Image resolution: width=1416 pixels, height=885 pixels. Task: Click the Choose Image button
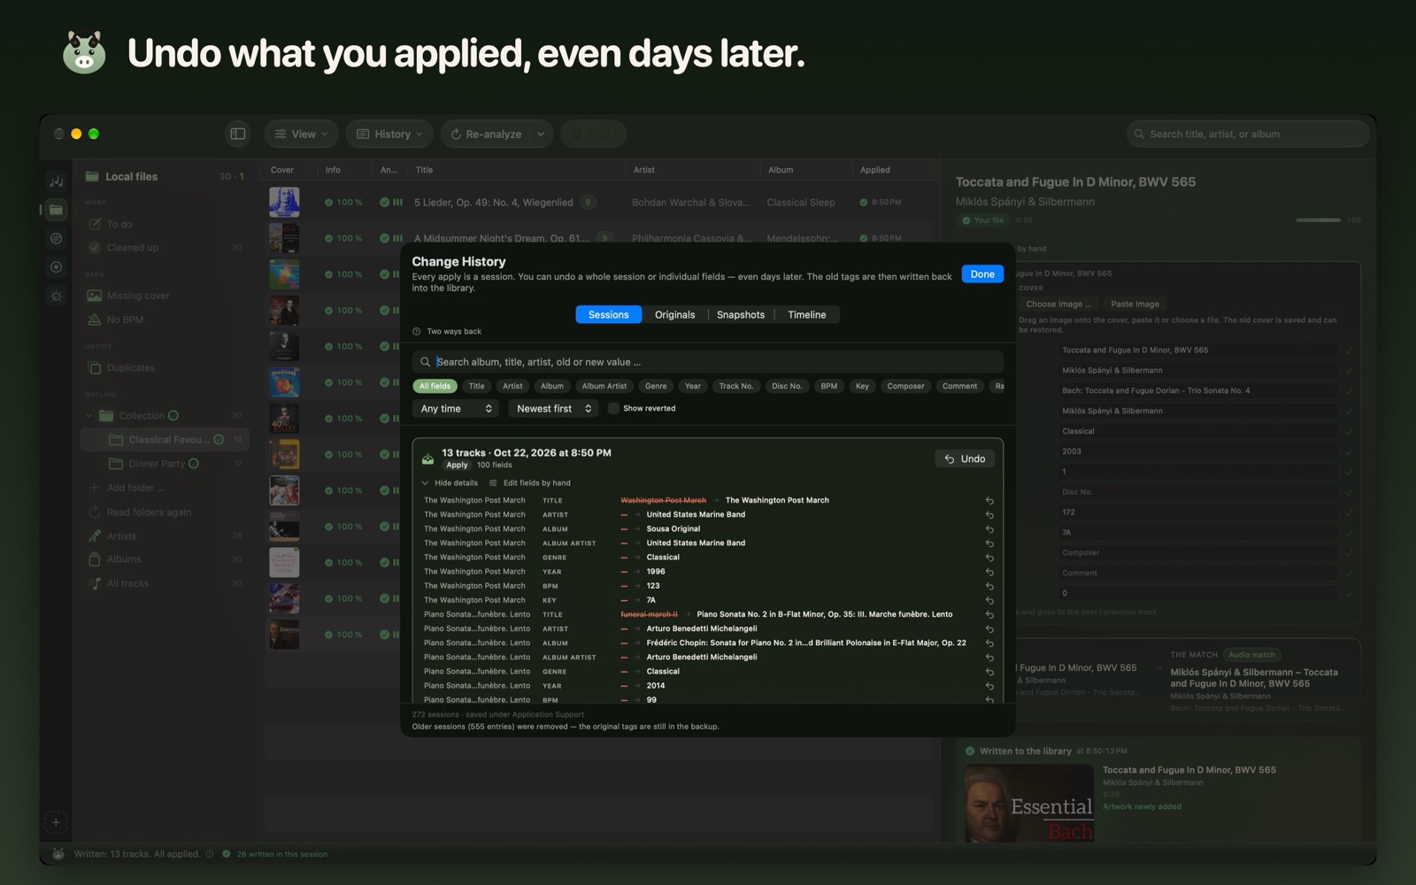[1058, 304]
